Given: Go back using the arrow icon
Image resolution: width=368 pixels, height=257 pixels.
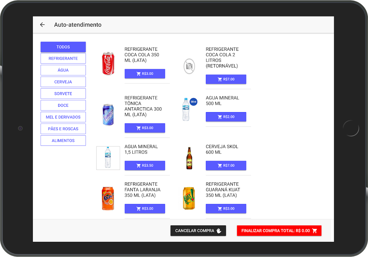Looking at the screenshot, I should tap(42, 25).
